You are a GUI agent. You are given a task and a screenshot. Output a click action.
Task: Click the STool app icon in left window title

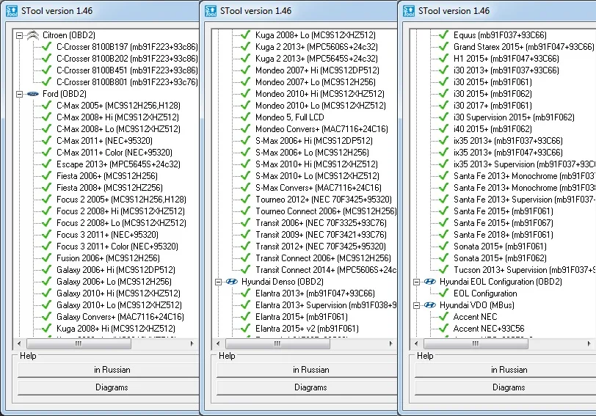12,11
